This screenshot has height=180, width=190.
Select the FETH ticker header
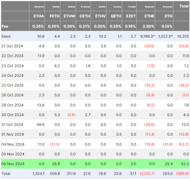pyautogui.click(x=55, y=16)
